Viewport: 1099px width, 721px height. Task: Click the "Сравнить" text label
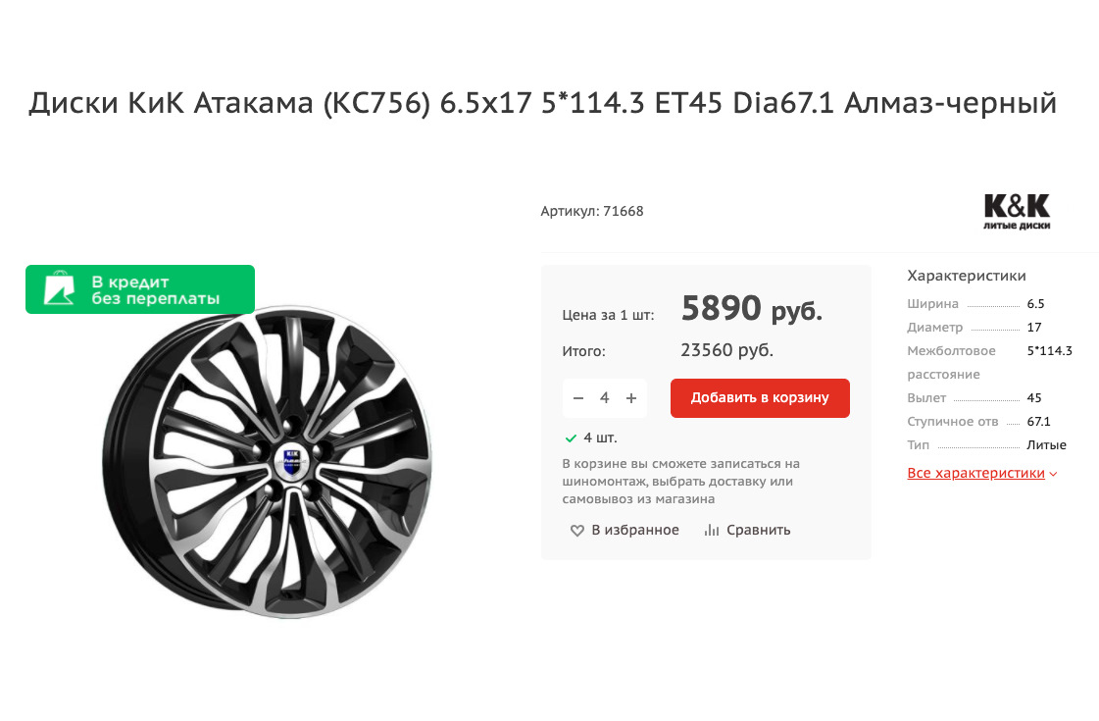(x=758, y=531)
